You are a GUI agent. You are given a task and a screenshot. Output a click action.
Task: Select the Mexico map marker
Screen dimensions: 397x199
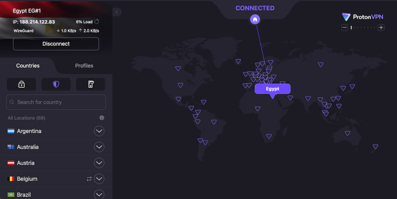click(x=178, y=99)
